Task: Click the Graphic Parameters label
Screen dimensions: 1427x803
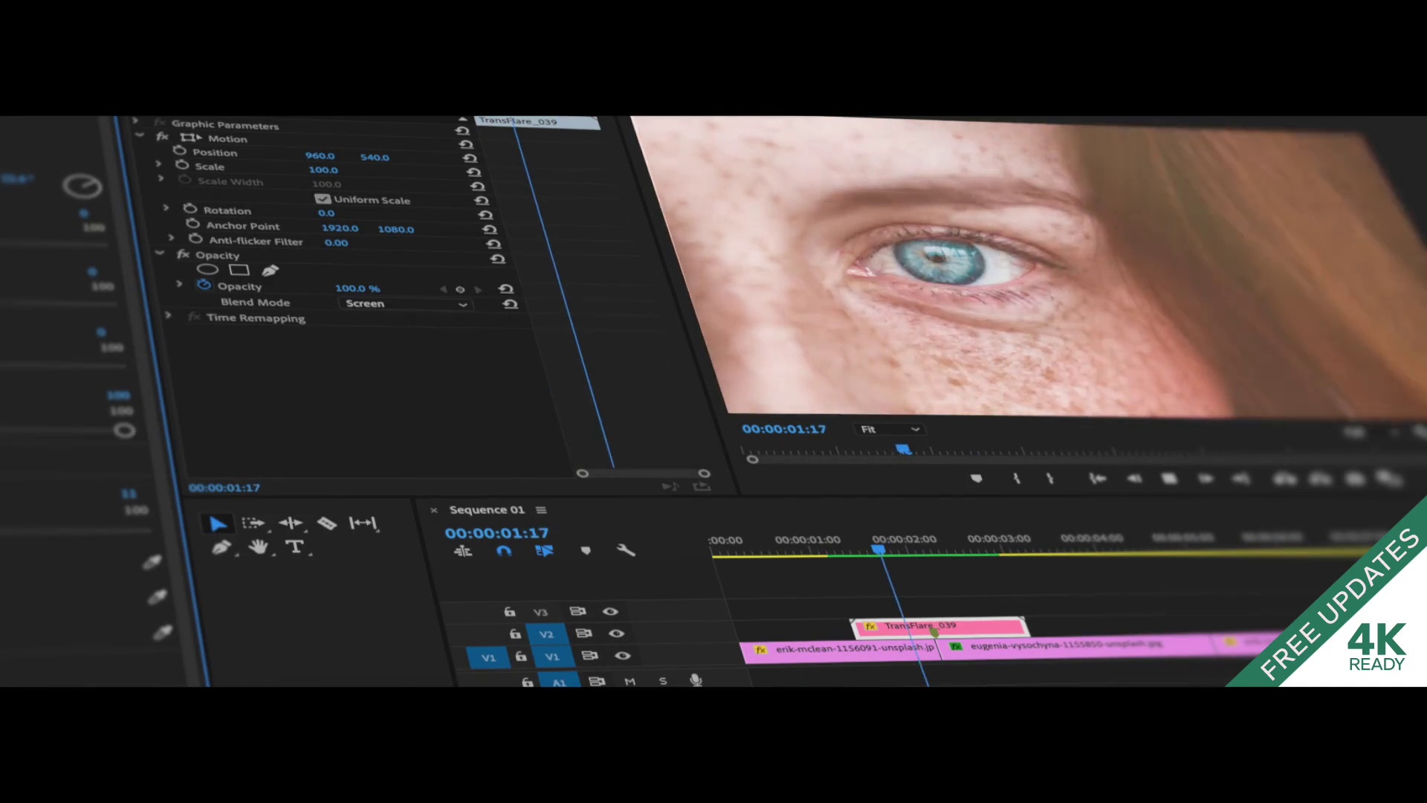Action: [x=224, y=124]
